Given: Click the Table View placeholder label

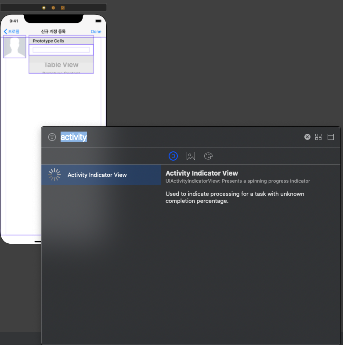Looking at the screenshot, I should (61, 65).
